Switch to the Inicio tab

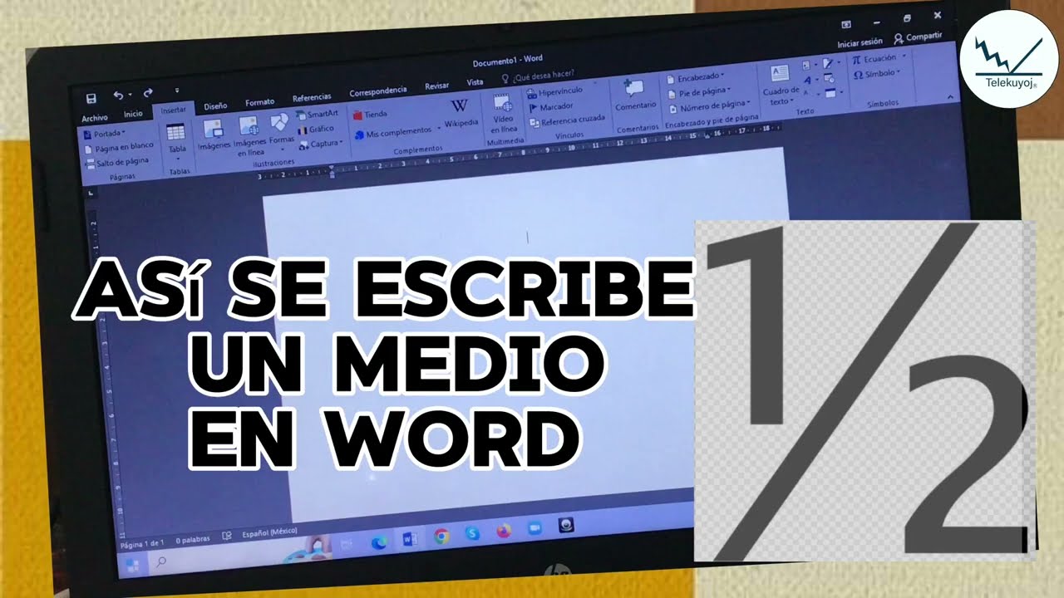133,114
